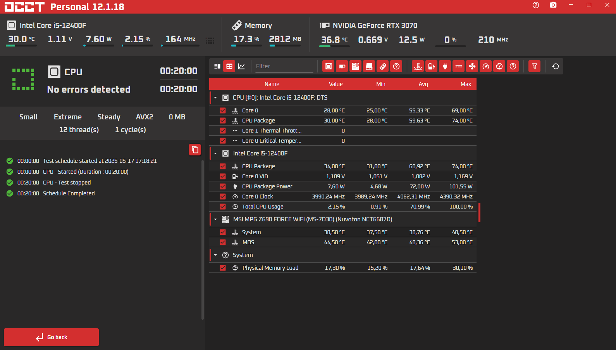
Task: Click log entry 'Test schedule started' line
Action: [100, 161]
